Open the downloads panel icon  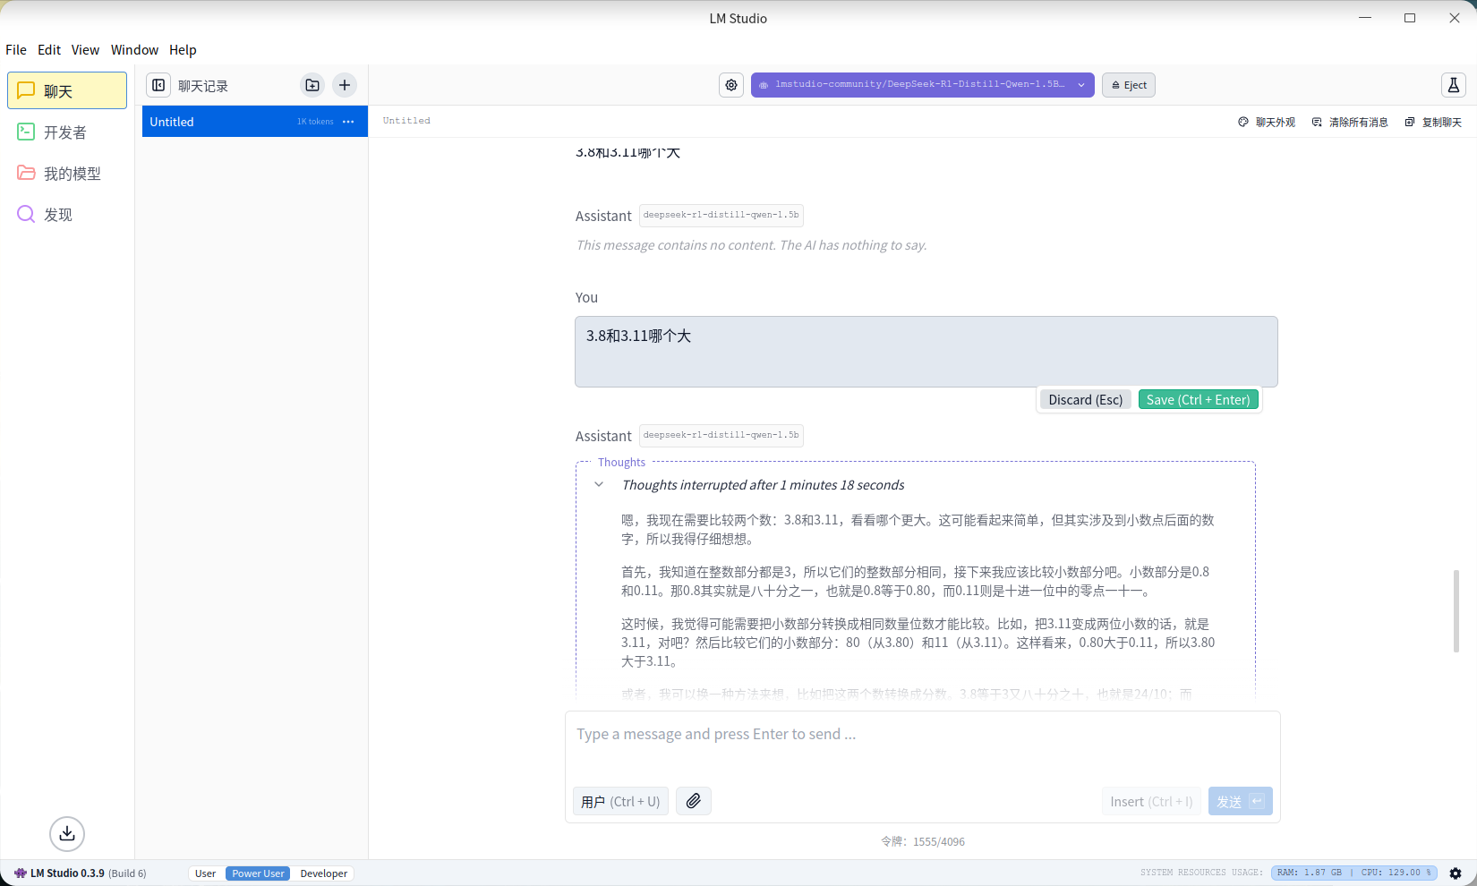tap(67, 833)
